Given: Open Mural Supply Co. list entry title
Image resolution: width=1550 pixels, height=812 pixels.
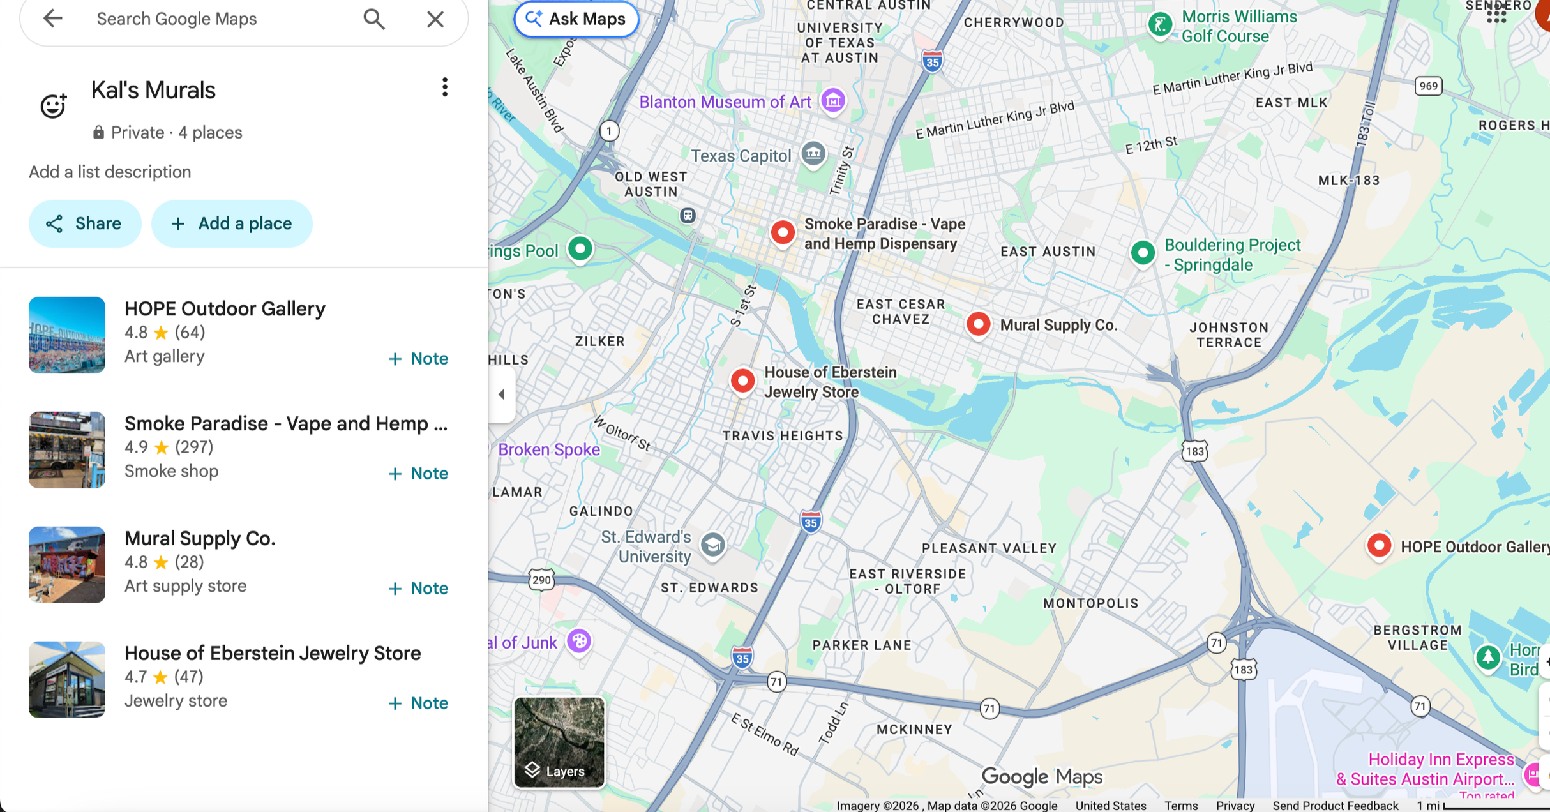Looking at the screenshot, I should coord(200,539).
